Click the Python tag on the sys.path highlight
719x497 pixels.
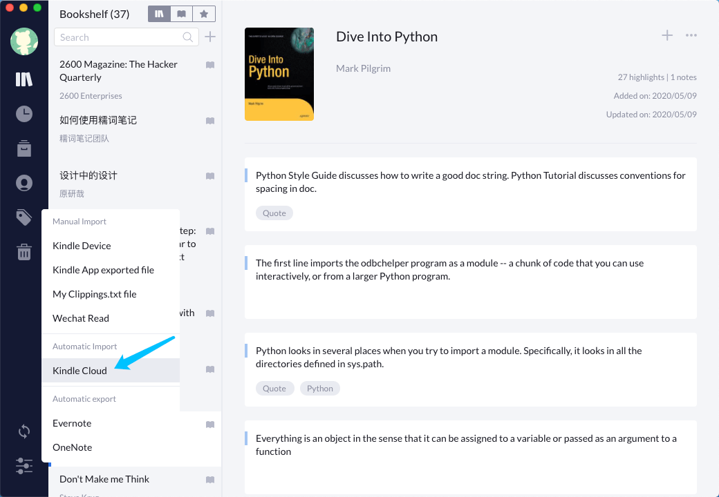(319, 388)
